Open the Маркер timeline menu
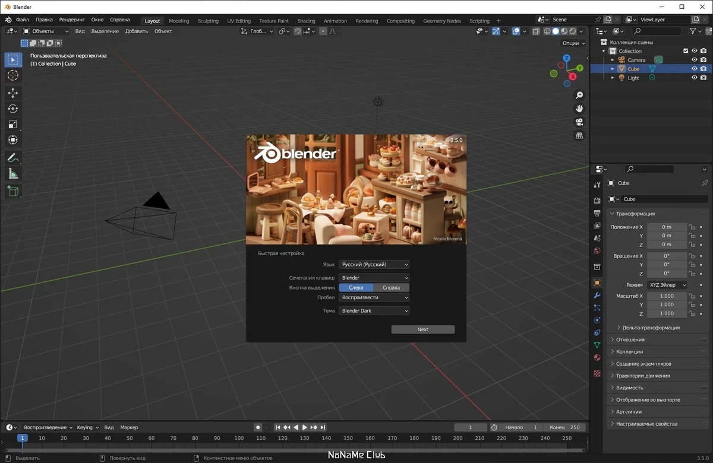Screen dimensions: 713x463 [x=129, y=427]
